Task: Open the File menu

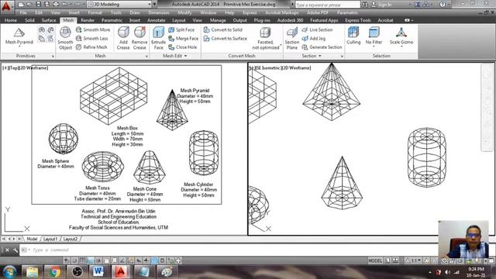Action: [x=23, y=12]
